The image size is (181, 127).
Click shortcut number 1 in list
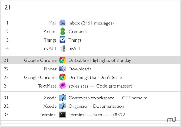[x=7, y=23]
